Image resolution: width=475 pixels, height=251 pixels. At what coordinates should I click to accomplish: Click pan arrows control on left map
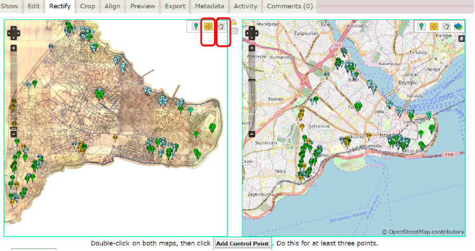click(x=14, y=33)
